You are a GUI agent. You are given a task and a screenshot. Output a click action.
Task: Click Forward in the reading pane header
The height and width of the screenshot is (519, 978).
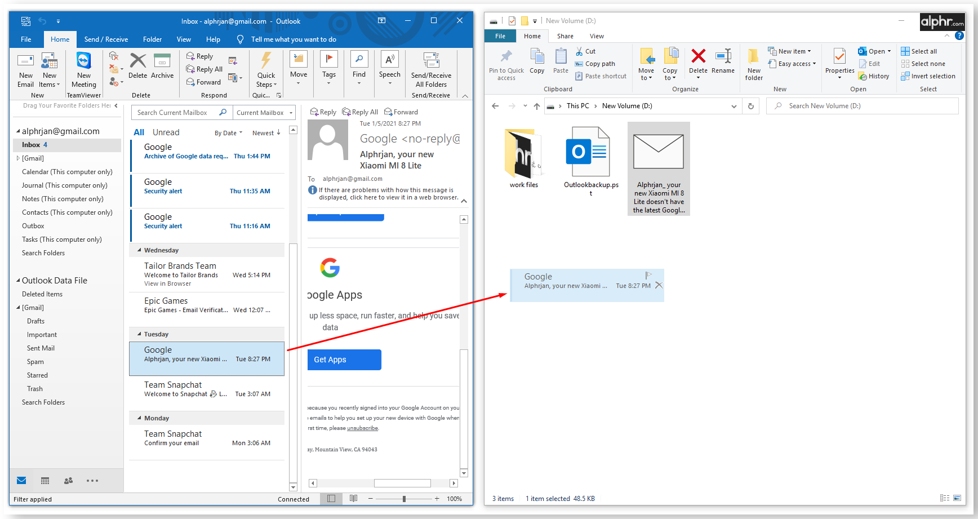pos(401,112)
